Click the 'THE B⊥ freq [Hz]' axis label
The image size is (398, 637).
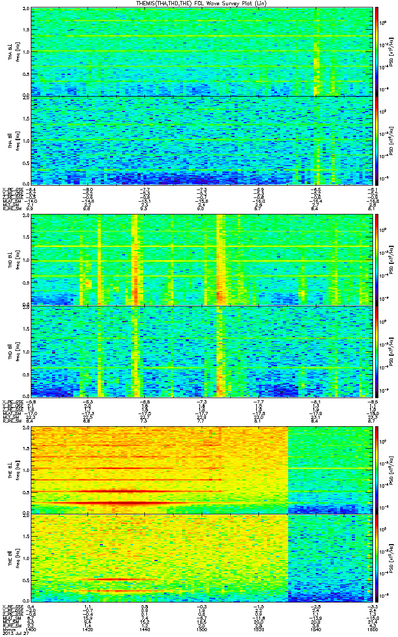tap(13, 469)
